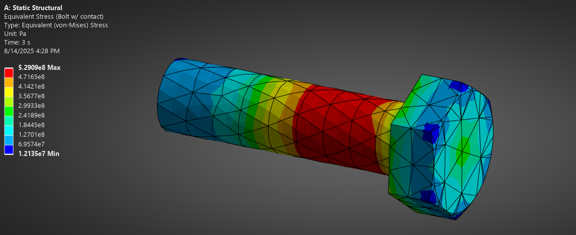The image size is (576, 235).
Task: Click the 2.4189e8 legend value
Action: coord(31,115)
